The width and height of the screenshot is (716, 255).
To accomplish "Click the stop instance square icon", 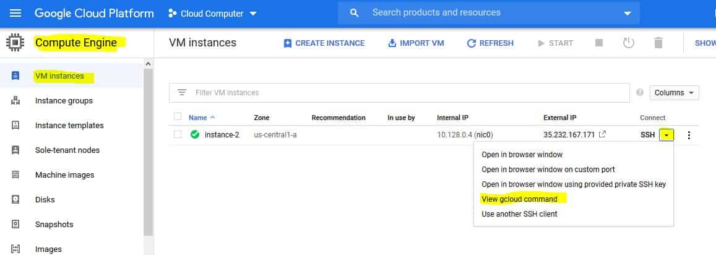I will 599,43.
